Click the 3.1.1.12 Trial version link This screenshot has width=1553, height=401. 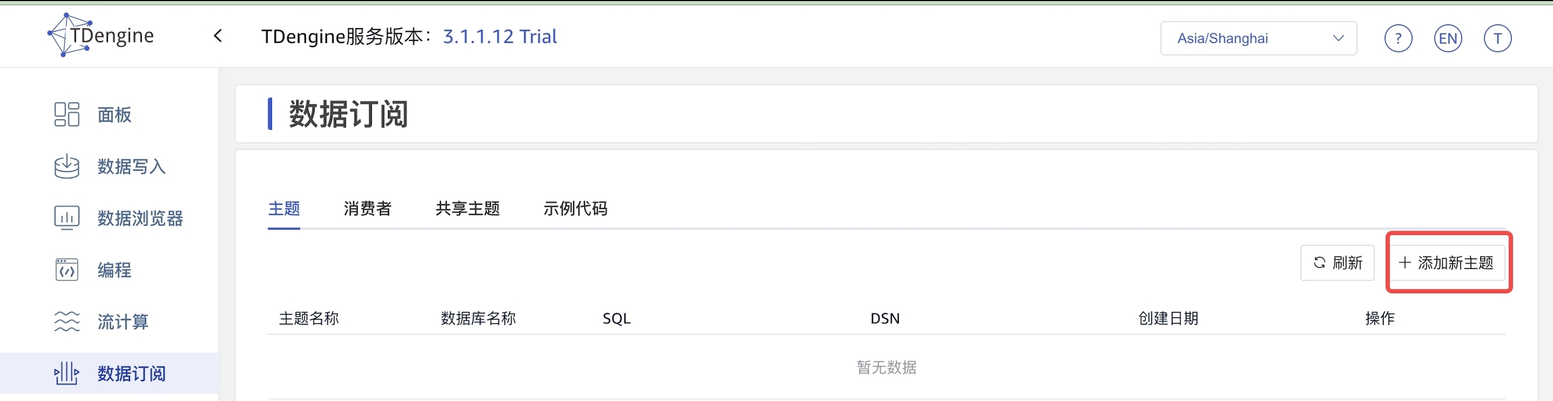(500, 37)
